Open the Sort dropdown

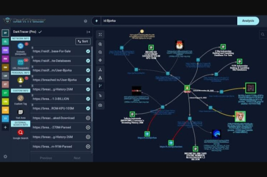[83, 41]
